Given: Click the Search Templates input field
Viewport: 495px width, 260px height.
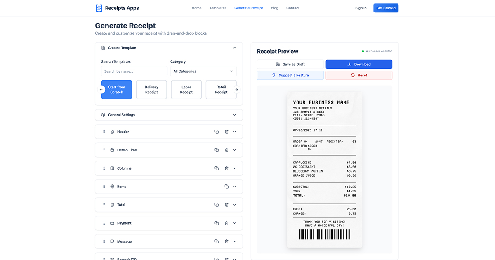Looking at the screenshot, I should (134, 71).
